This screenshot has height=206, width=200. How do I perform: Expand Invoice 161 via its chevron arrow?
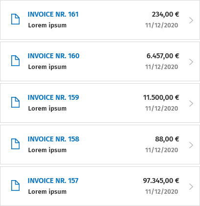point(191,21)
